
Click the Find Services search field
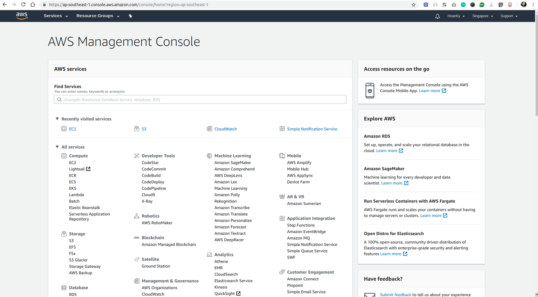click(x=200, y=100)
